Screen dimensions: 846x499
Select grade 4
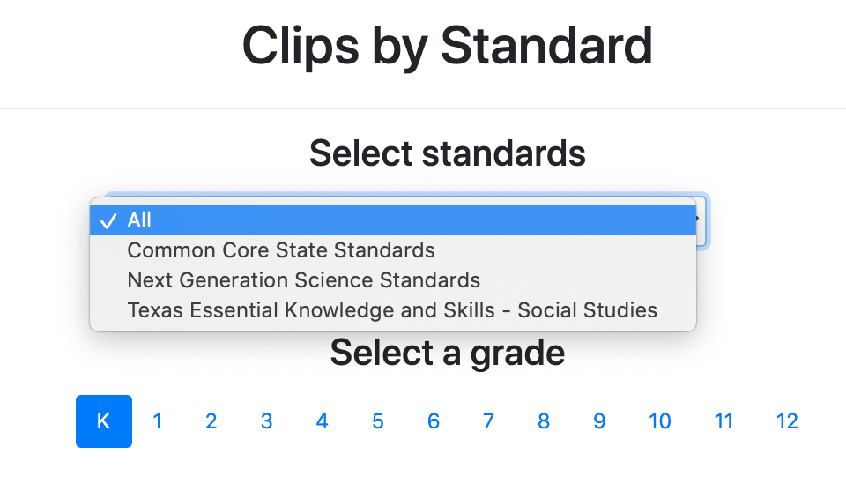point(322,421)
